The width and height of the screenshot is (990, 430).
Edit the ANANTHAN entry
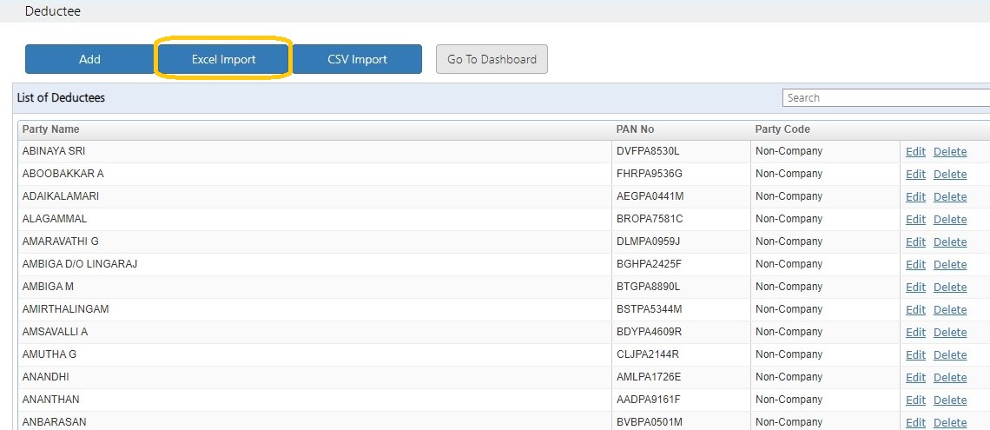tap(915, 400)
